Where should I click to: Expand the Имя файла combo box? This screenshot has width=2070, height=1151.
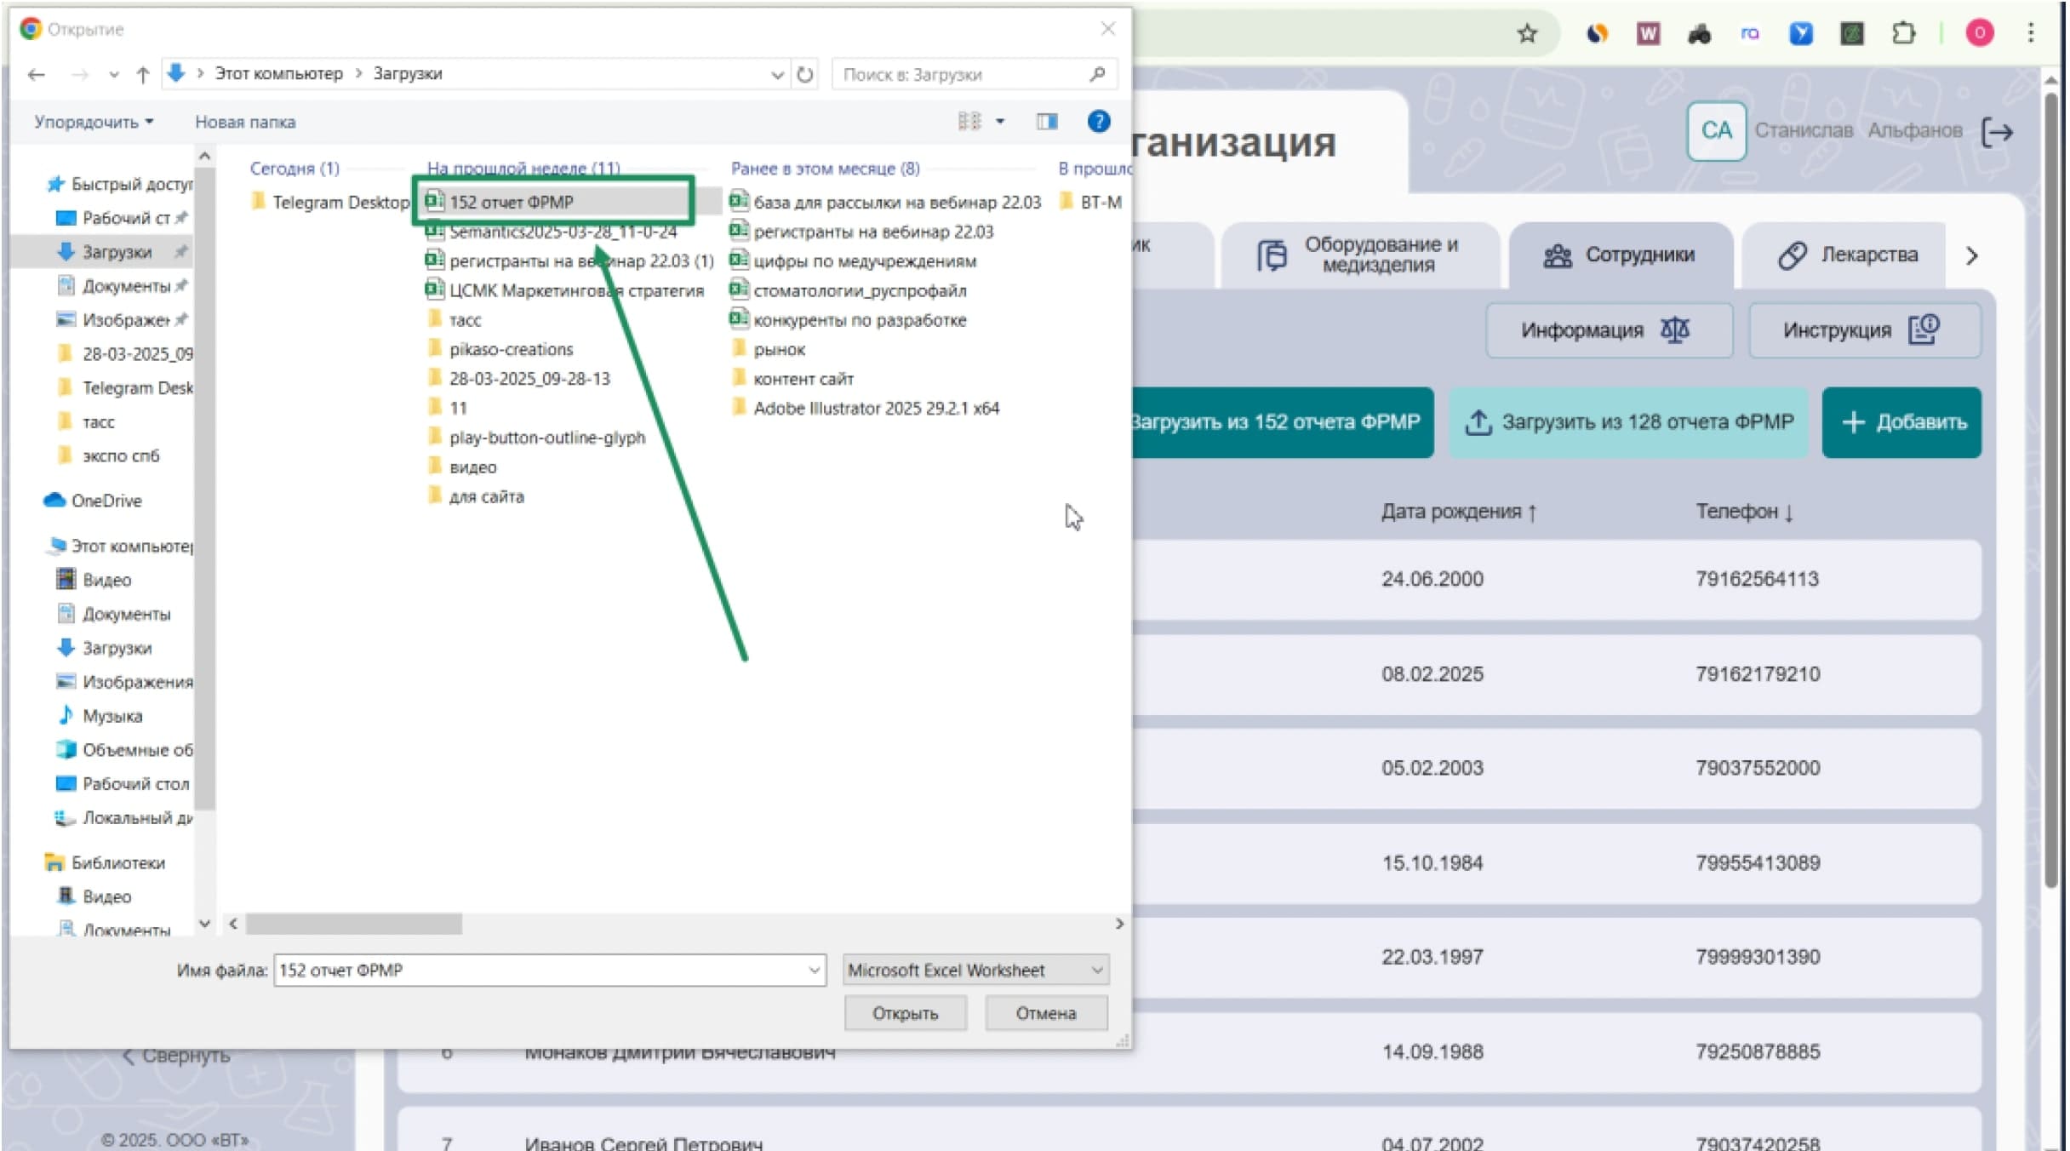814,970
